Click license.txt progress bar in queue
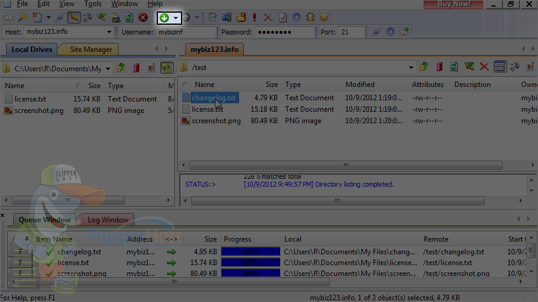This screenshot has height=302, width=538. coord(251,263)
